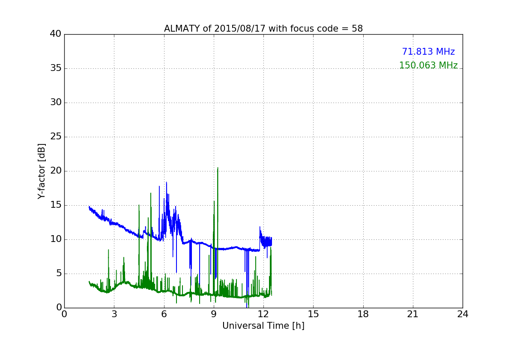
Task: Click the x-axis tick label '6'
Action: [164, 314]
